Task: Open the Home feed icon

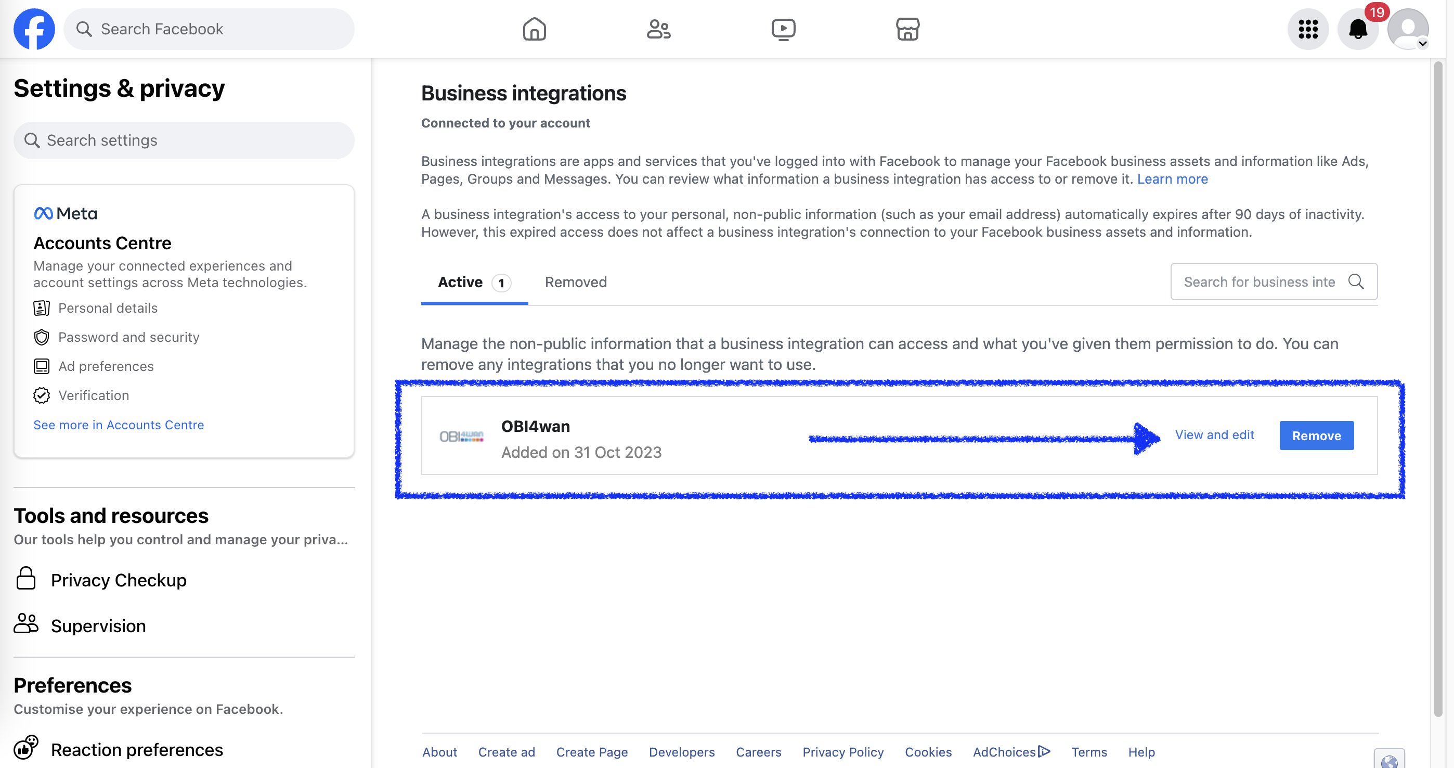Action: tap(534, 29)
